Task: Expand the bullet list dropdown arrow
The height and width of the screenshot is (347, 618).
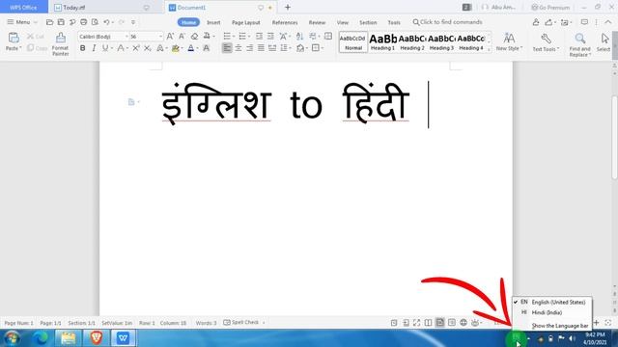Action: (234, 37)
